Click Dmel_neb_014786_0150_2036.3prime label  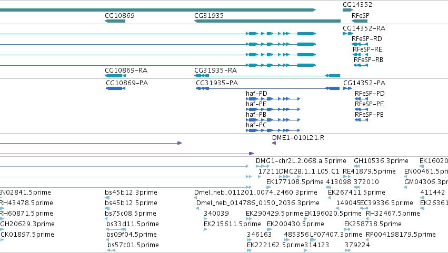[x=258, y=204]
